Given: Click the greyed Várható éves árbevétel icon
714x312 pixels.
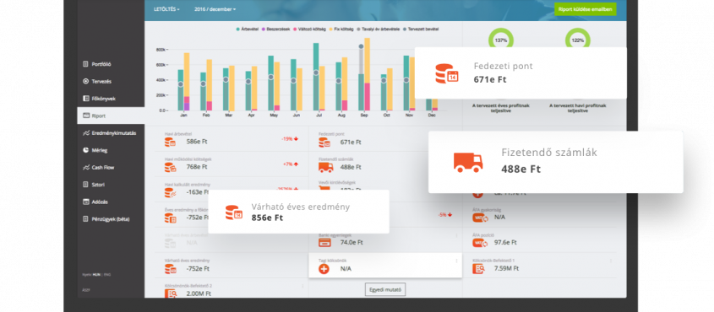Looking at the screenshot, I should [171, 244].
